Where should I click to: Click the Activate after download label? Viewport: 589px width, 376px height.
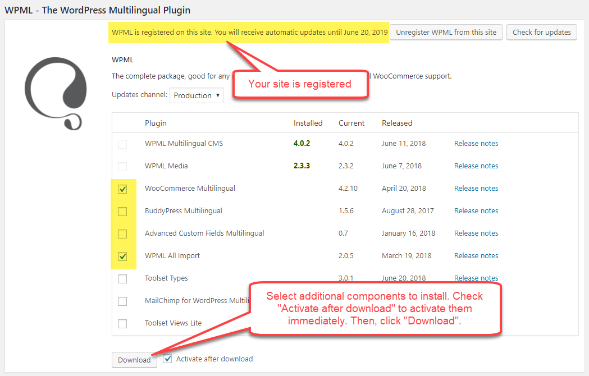pyautogui.click(x=214, y=359)
